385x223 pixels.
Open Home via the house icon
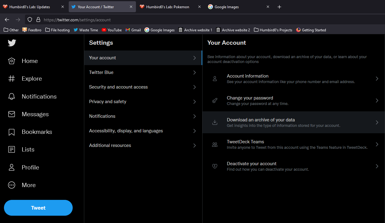point(12,61)
